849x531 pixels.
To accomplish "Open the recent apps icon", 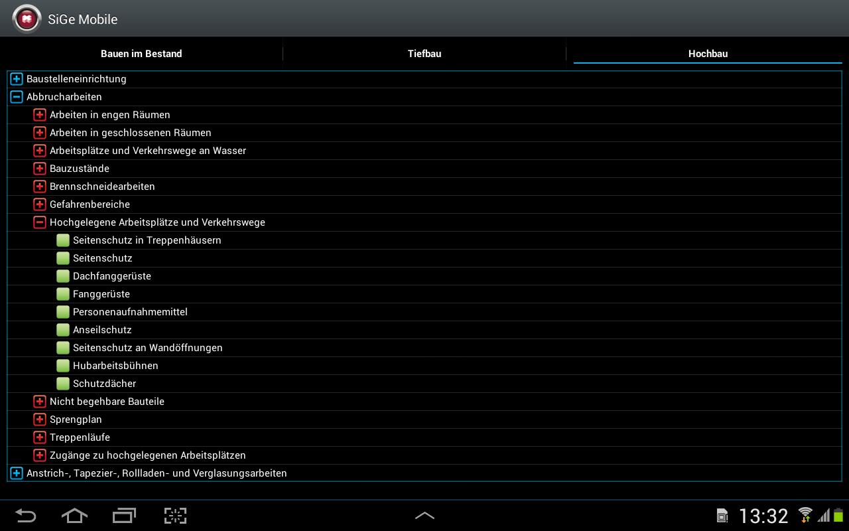I will coord(125,516).
